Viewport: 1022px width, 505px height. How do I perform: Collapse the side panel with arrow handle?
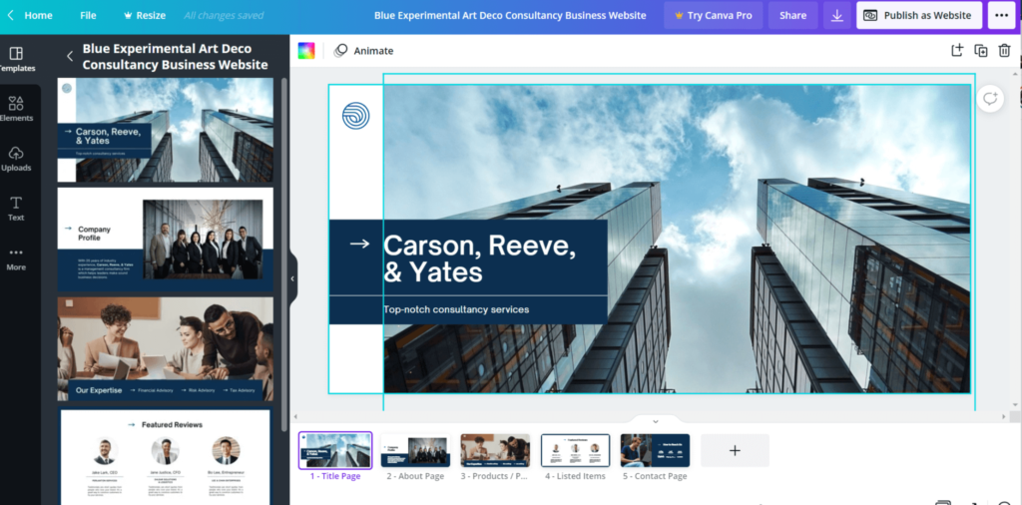(x=292, y=278)
